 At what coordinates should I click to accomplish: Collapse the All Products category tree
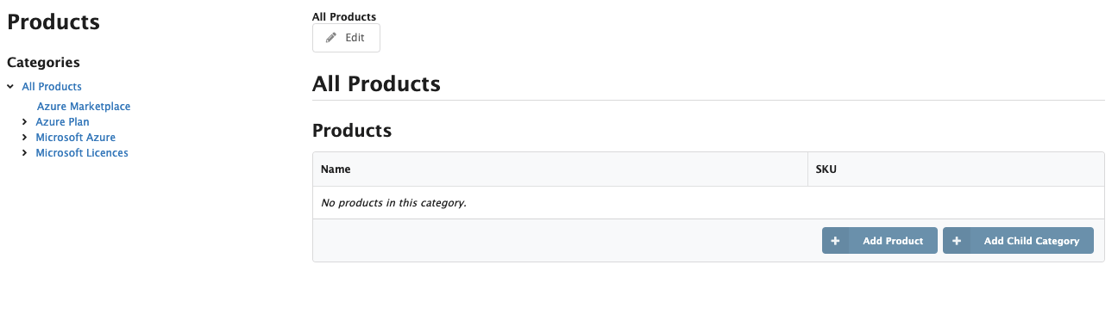point(10,87)
